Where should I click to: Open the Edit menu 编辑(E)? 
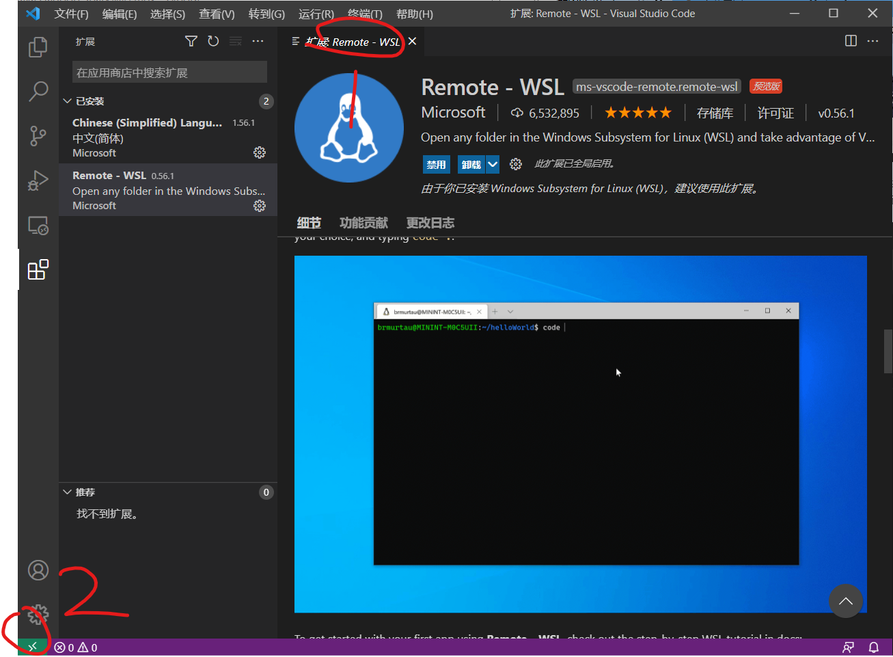(x=120, y=14)
